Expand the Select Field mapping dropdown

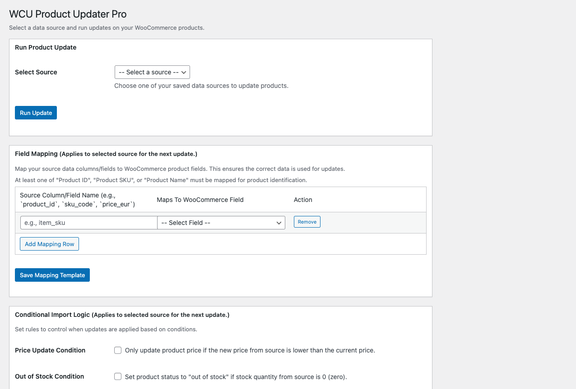[221, 223]
